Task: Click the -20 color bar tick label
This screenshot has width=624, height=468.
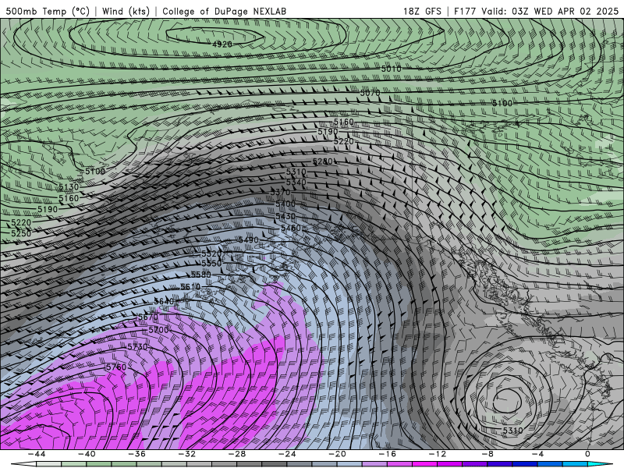Action: (338, 454)
